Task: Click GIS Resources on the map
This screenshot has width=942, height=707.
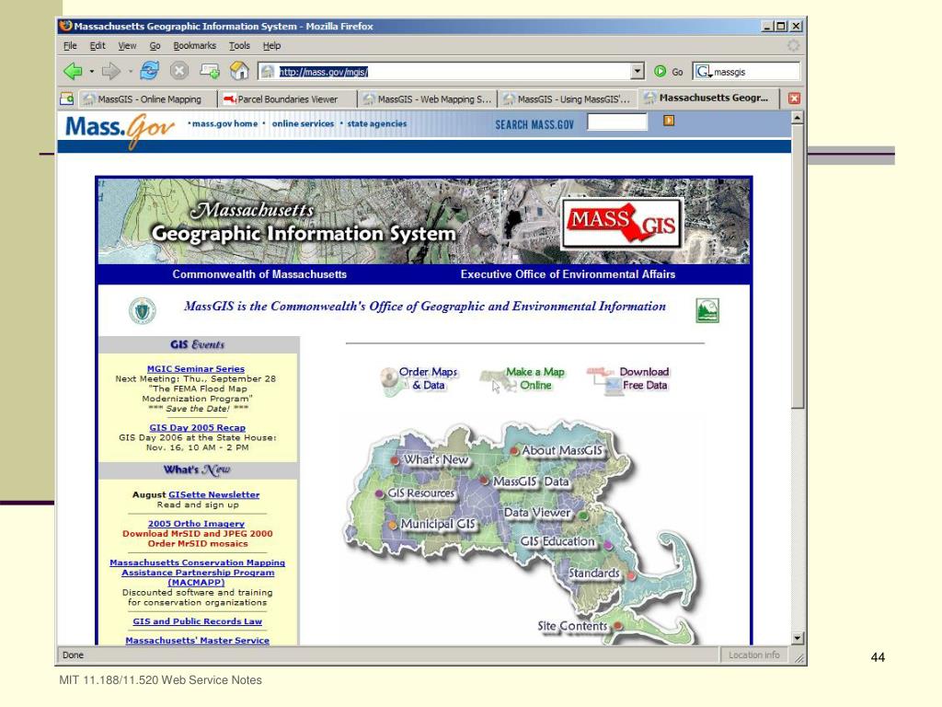Action: tap(420, 493)
